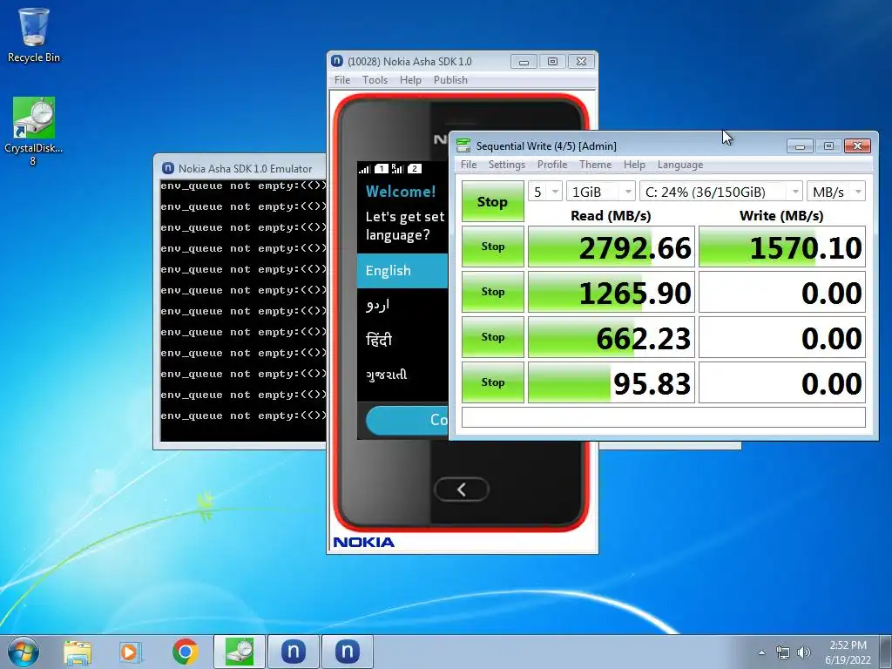The image size is (892, 669).
Task: Click the empty comment field in CrystalDiskMark
Action: [x=663, y=417]
